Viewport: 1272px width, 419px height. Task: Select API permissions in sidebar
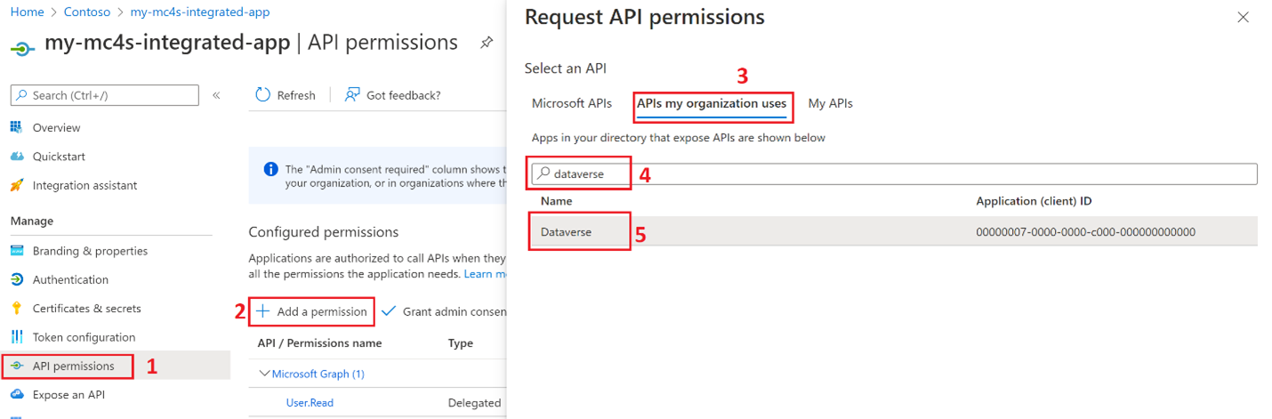[x=73, y=366]
